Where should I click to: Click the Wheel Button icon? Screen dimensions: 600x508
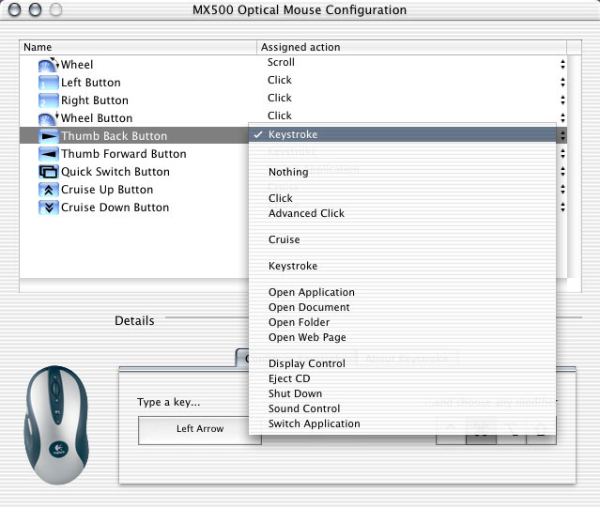pyautogui.click(x=48, y=118)
